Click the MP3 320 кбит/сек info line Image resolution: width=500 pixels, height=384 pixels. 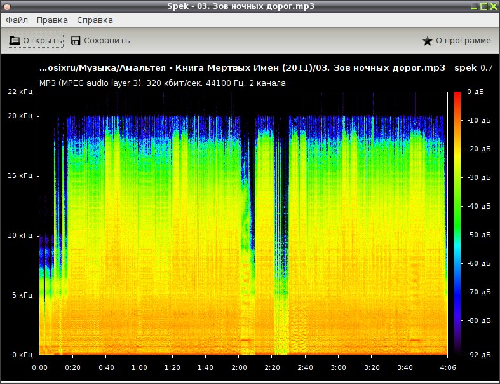[x=162, y=83]
